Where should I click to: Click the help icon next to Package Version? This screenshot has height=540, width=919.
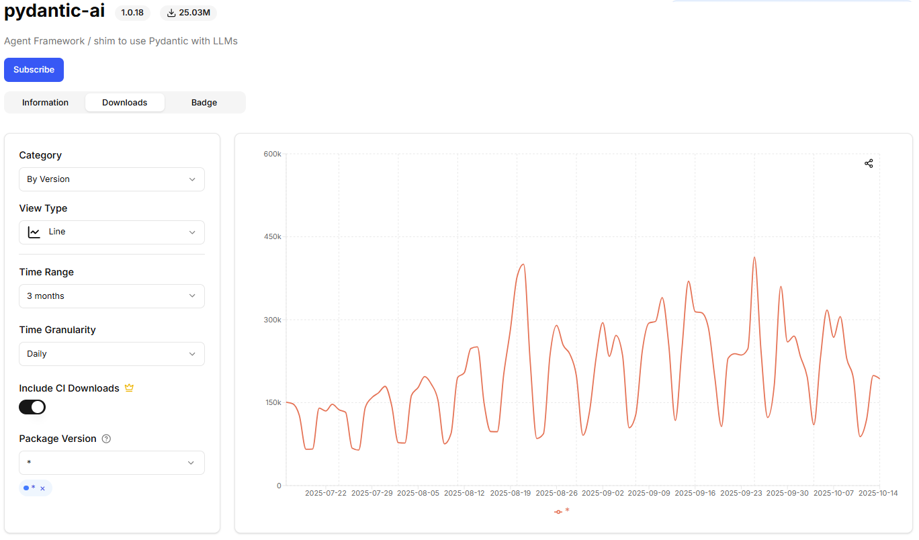pos(106,439)
